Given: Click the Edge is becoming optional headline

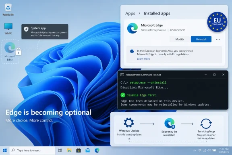Looking at the screenshot, I should pyautogui.click(x=48, y=113).
